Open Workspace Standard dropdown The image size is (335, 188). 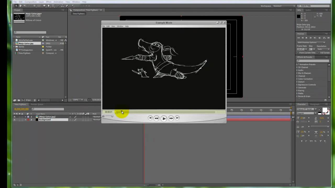coord(284,6)
